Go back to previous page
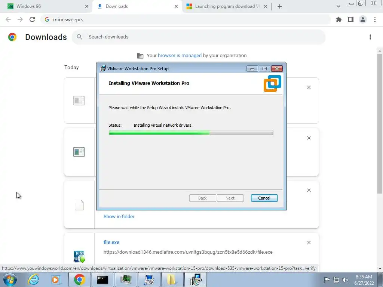383x287 pixels. pyautogui.click(x=8, y=19)
